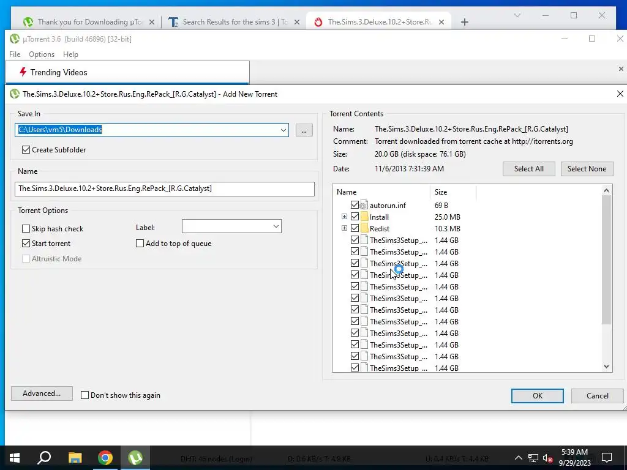Open browser tab search chevron
The height and width of the screenshot is (470, 627).
click(517, 15)
